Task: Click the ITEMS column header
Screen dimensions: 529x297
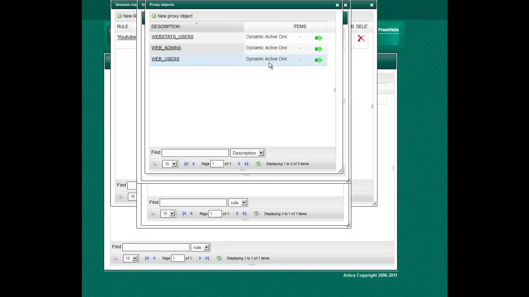Action: pyautogui.click(x=300, y=26)
